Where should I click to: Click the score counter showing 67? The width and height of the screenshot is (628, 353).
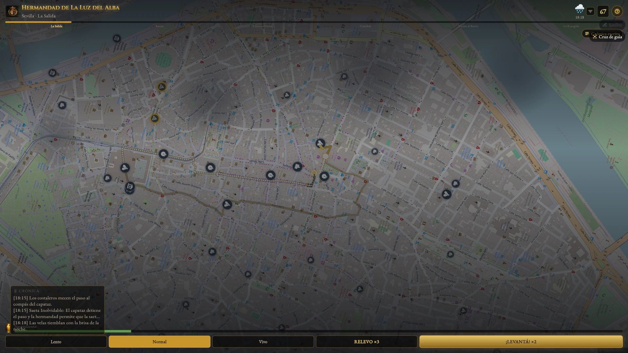pos(603,11)
